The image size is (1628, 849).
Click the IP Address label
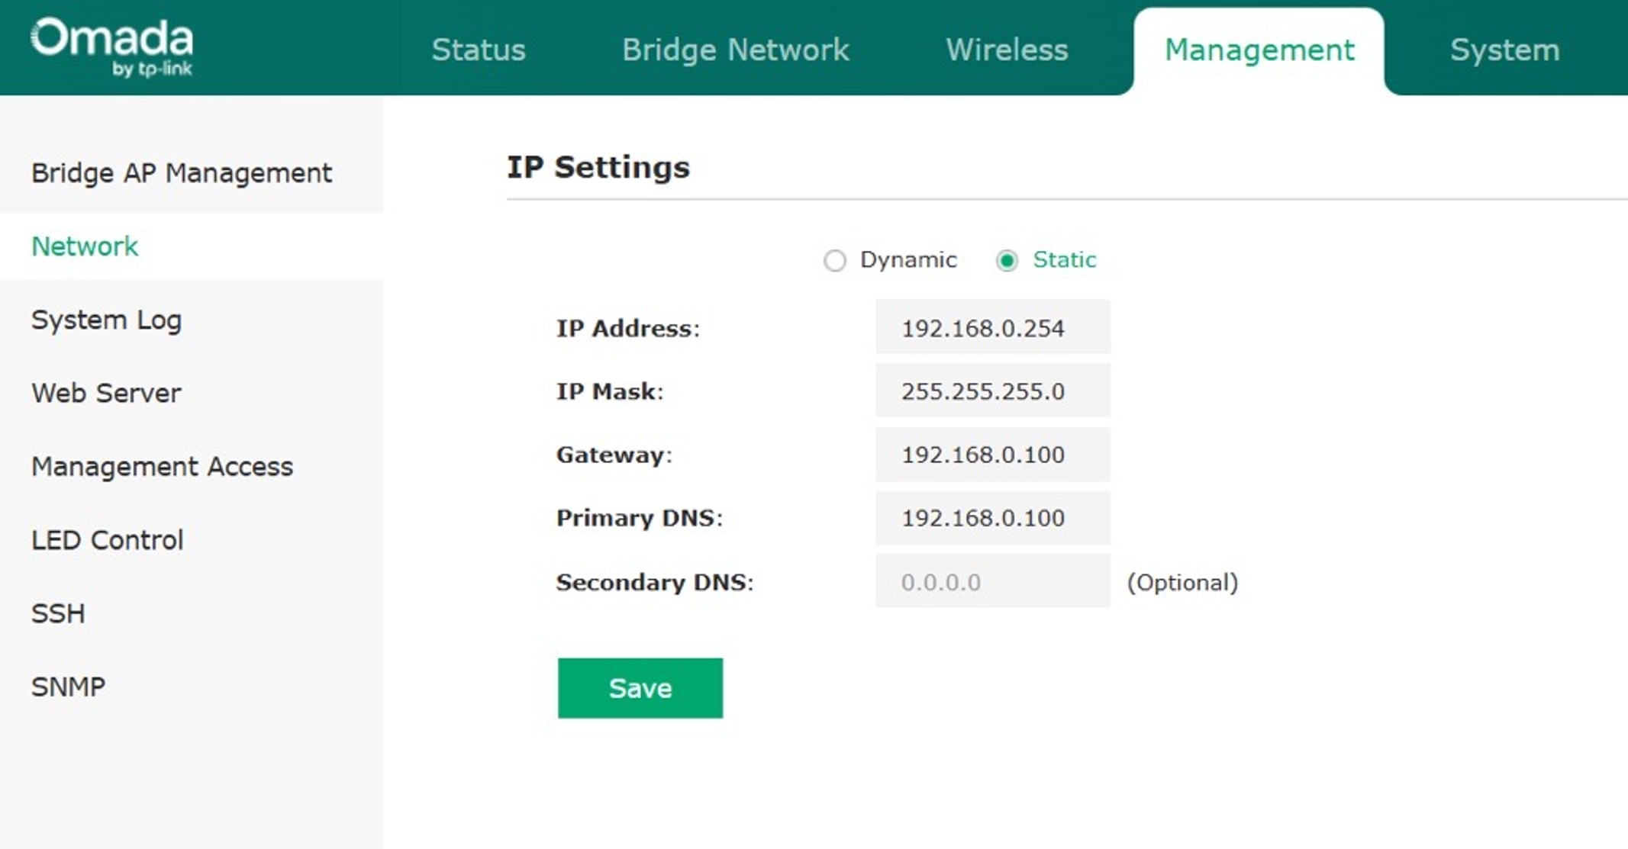pos(627,328)
